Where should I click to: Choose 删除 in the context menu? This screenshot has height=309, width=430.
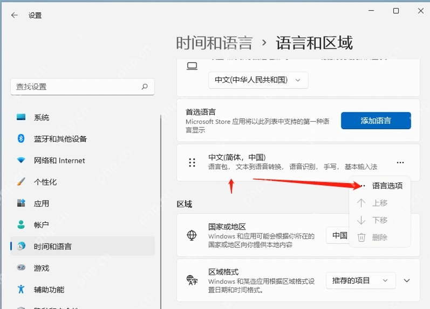[380, 237]
